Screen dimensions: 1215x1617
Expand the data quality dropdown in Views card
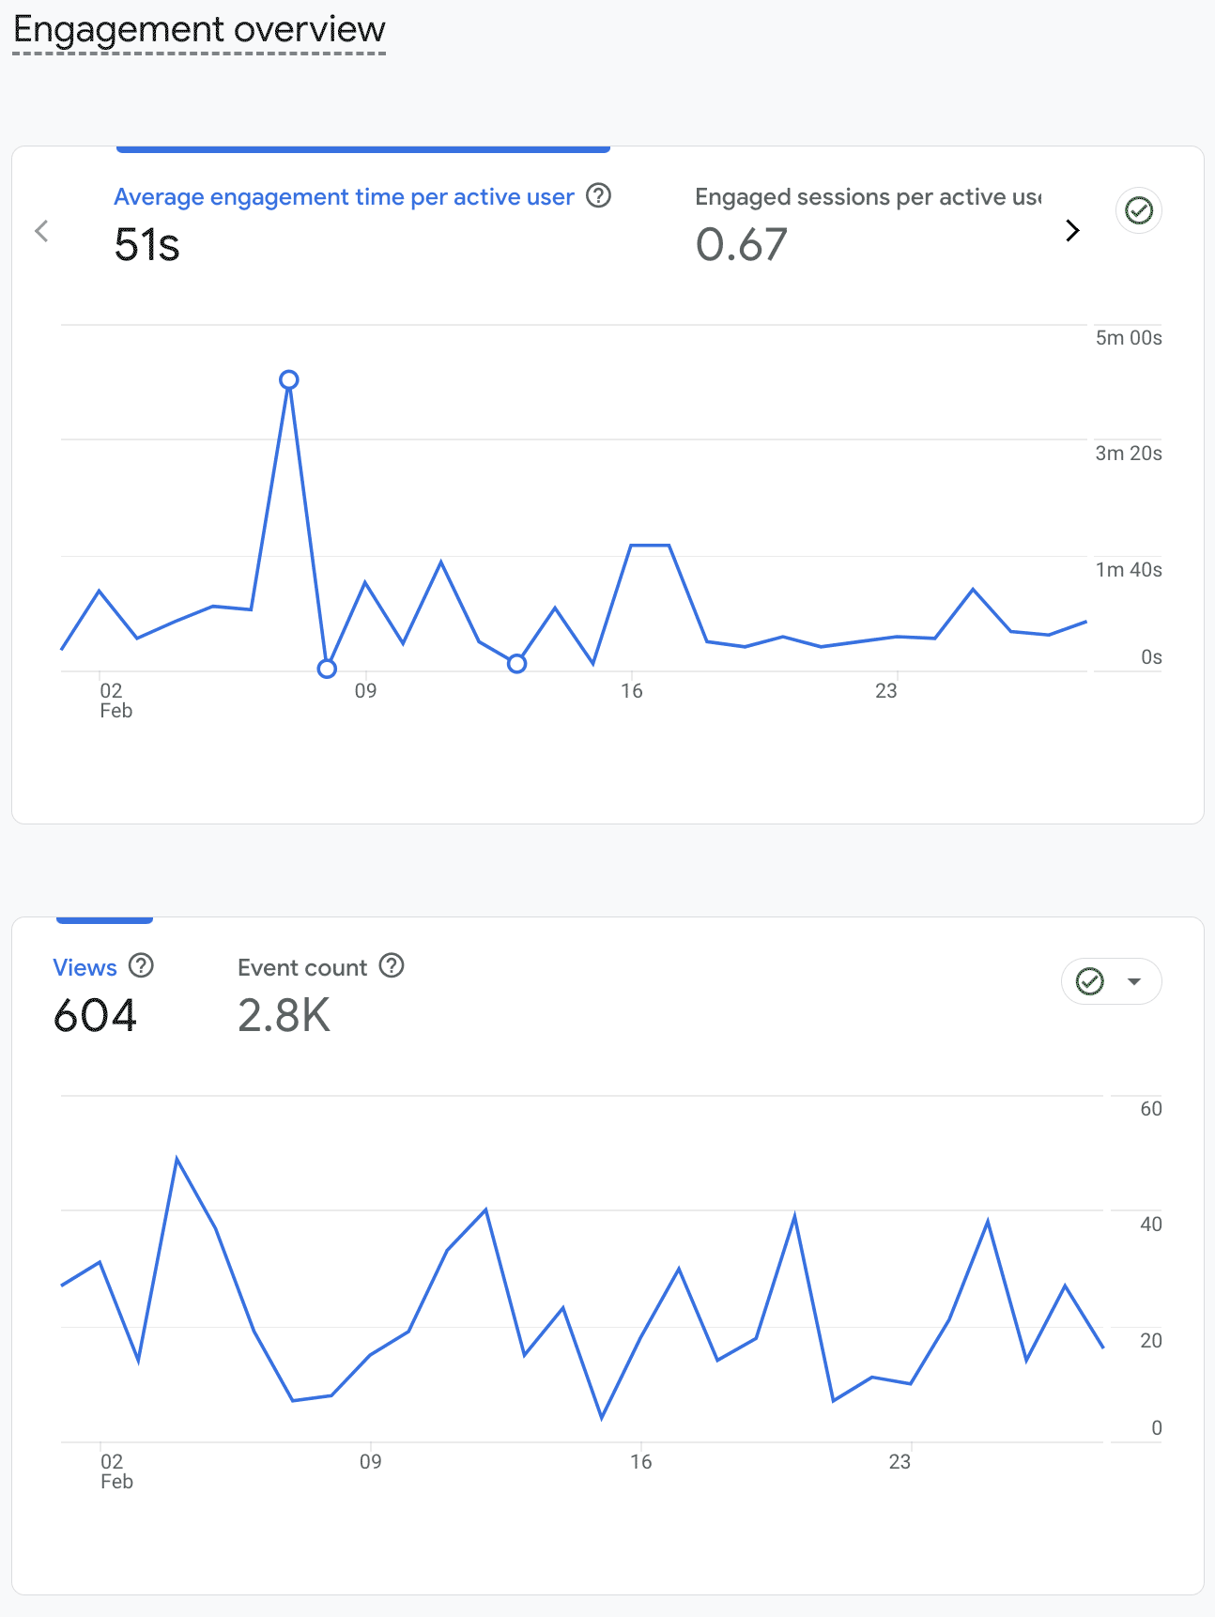[x=1133, y=981]
